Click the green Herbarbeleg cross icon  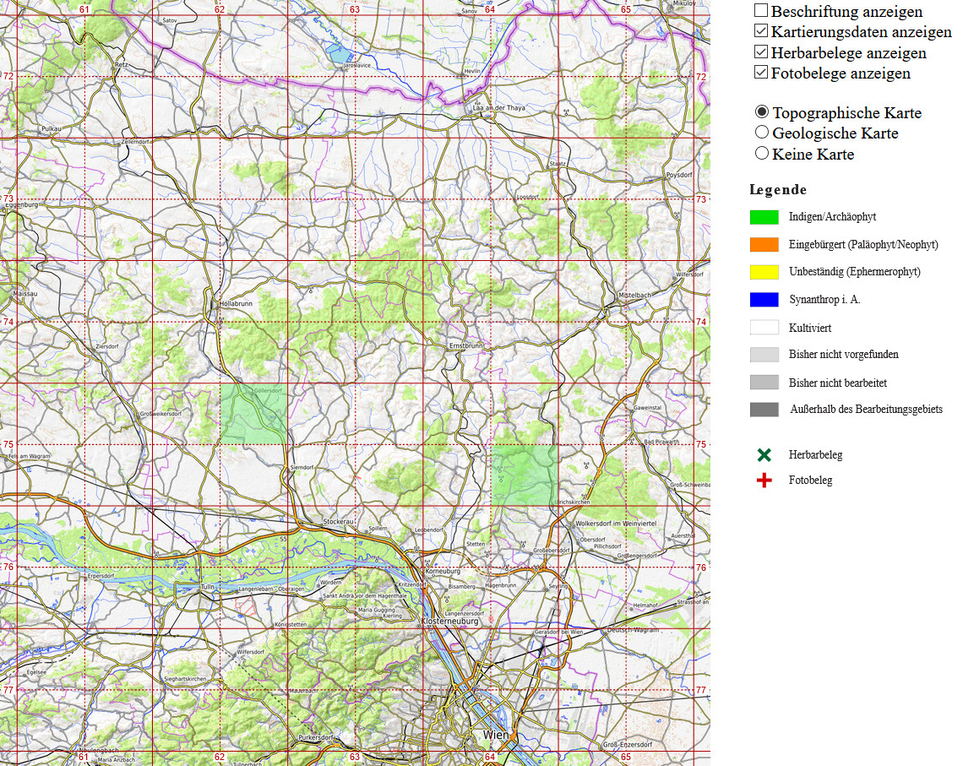(764, 455)
